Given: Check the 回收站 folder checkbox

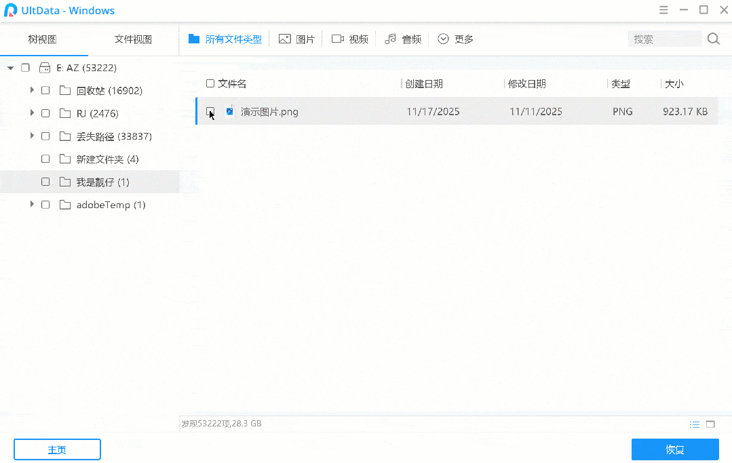Looking at the screenshot, I should point(45,89).
